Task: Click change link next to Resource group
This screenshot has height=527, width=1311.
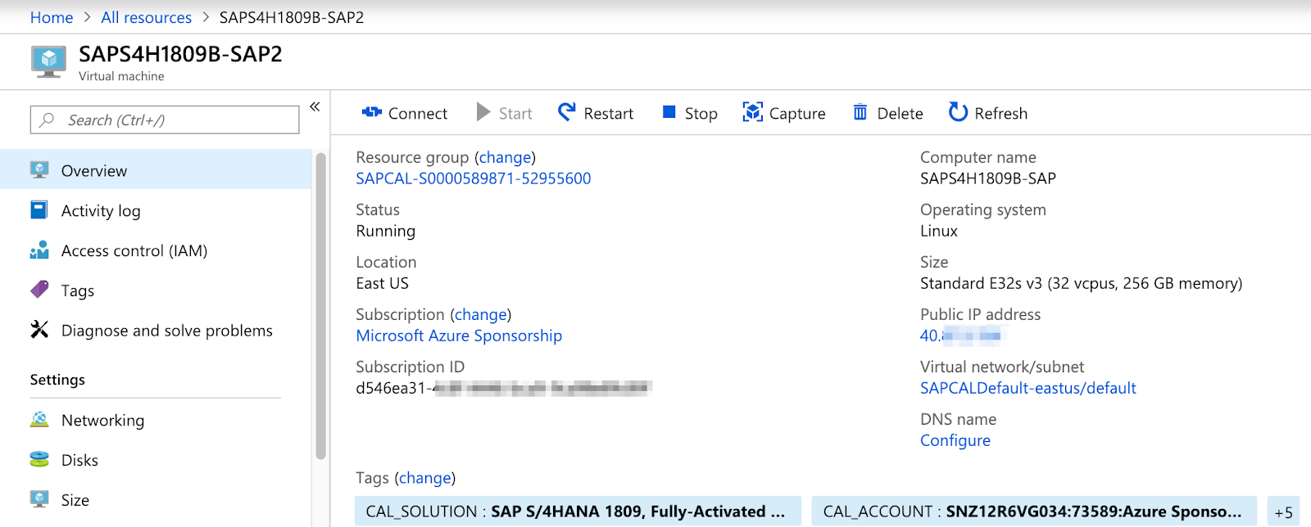Action: point(505,157)
